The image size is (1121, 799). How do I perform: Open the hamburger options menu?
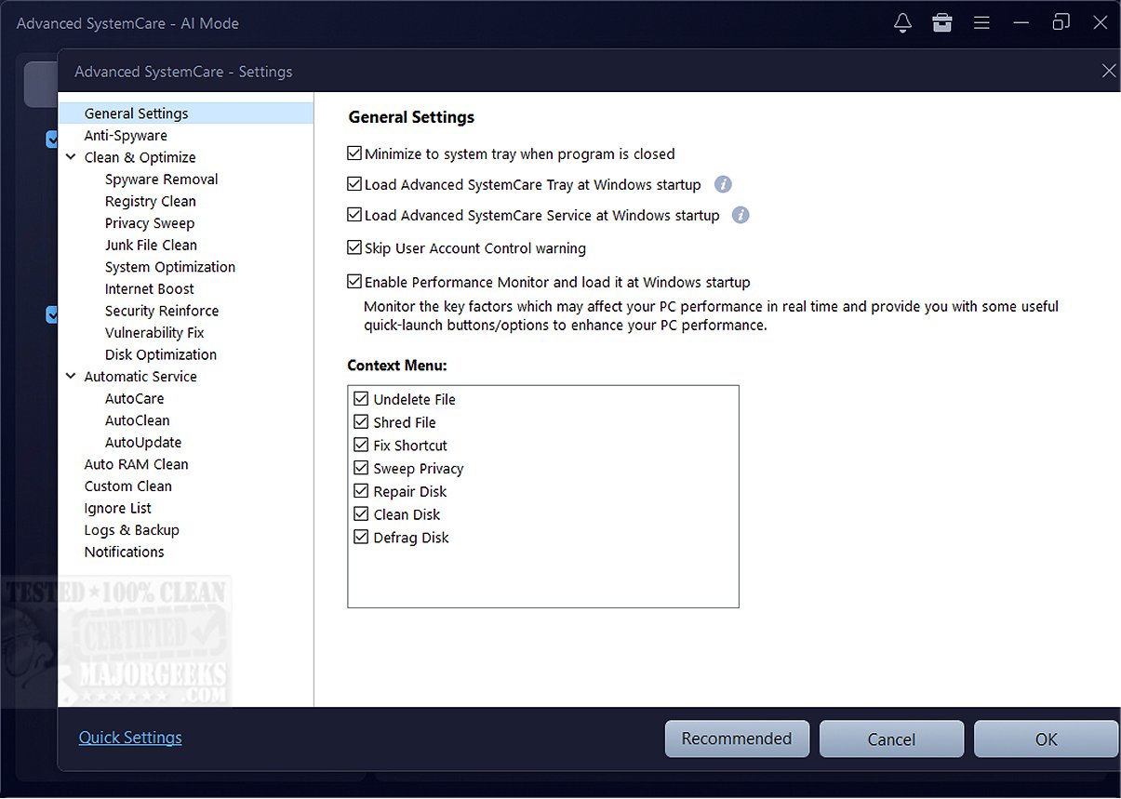pos(981,22)
